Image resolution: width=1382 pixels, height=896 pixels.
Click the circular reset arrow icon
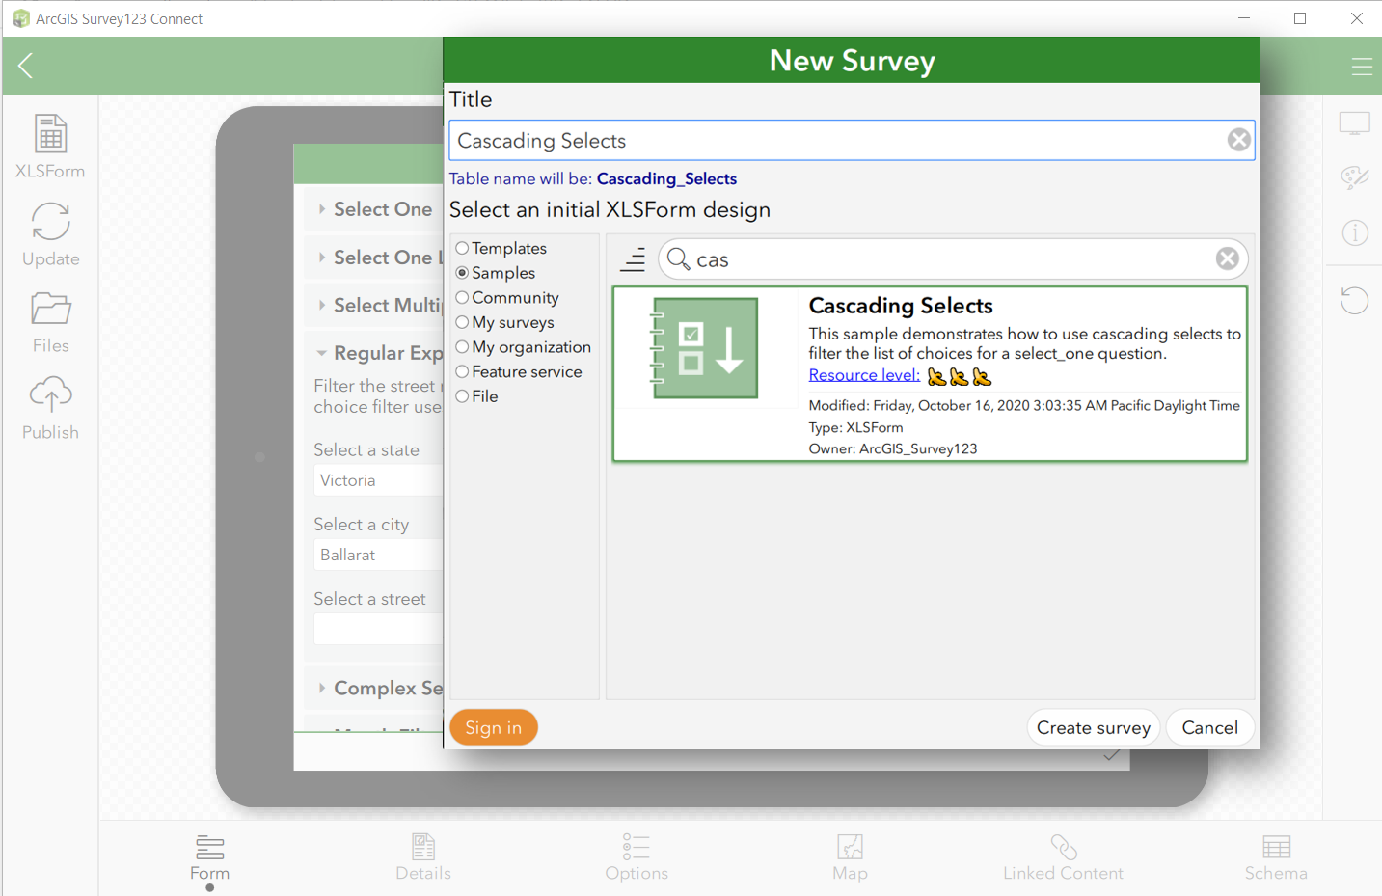(1354, 300)
